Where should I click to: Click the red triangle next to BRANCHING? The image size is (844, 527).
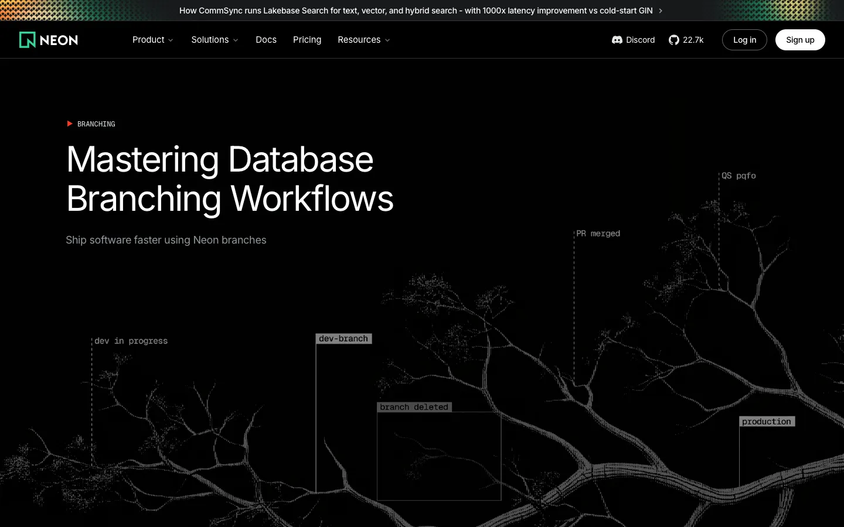pyautogui.click(x=70, y=124)
